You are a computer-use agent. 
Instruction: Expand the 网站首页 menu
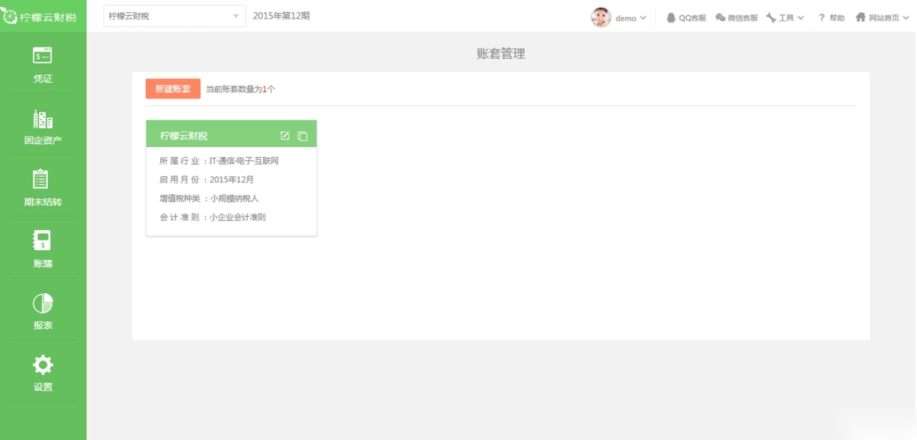[x=882, y=18]
